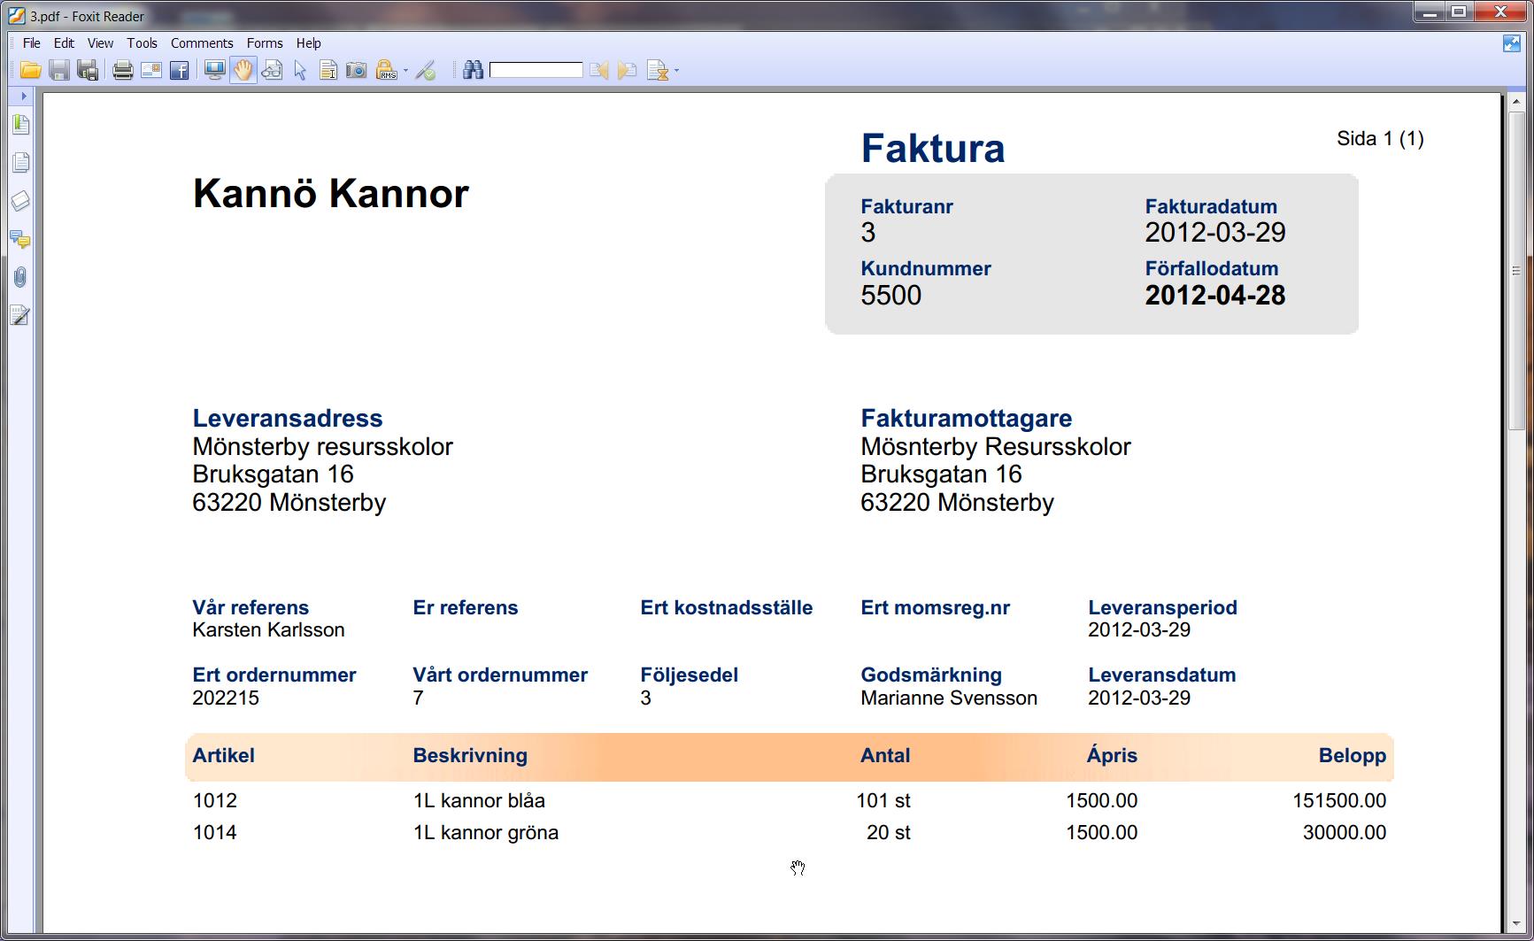1534x941 pixels.
Task: Click the Save floppy disk icon
Action: click(59, 71)
